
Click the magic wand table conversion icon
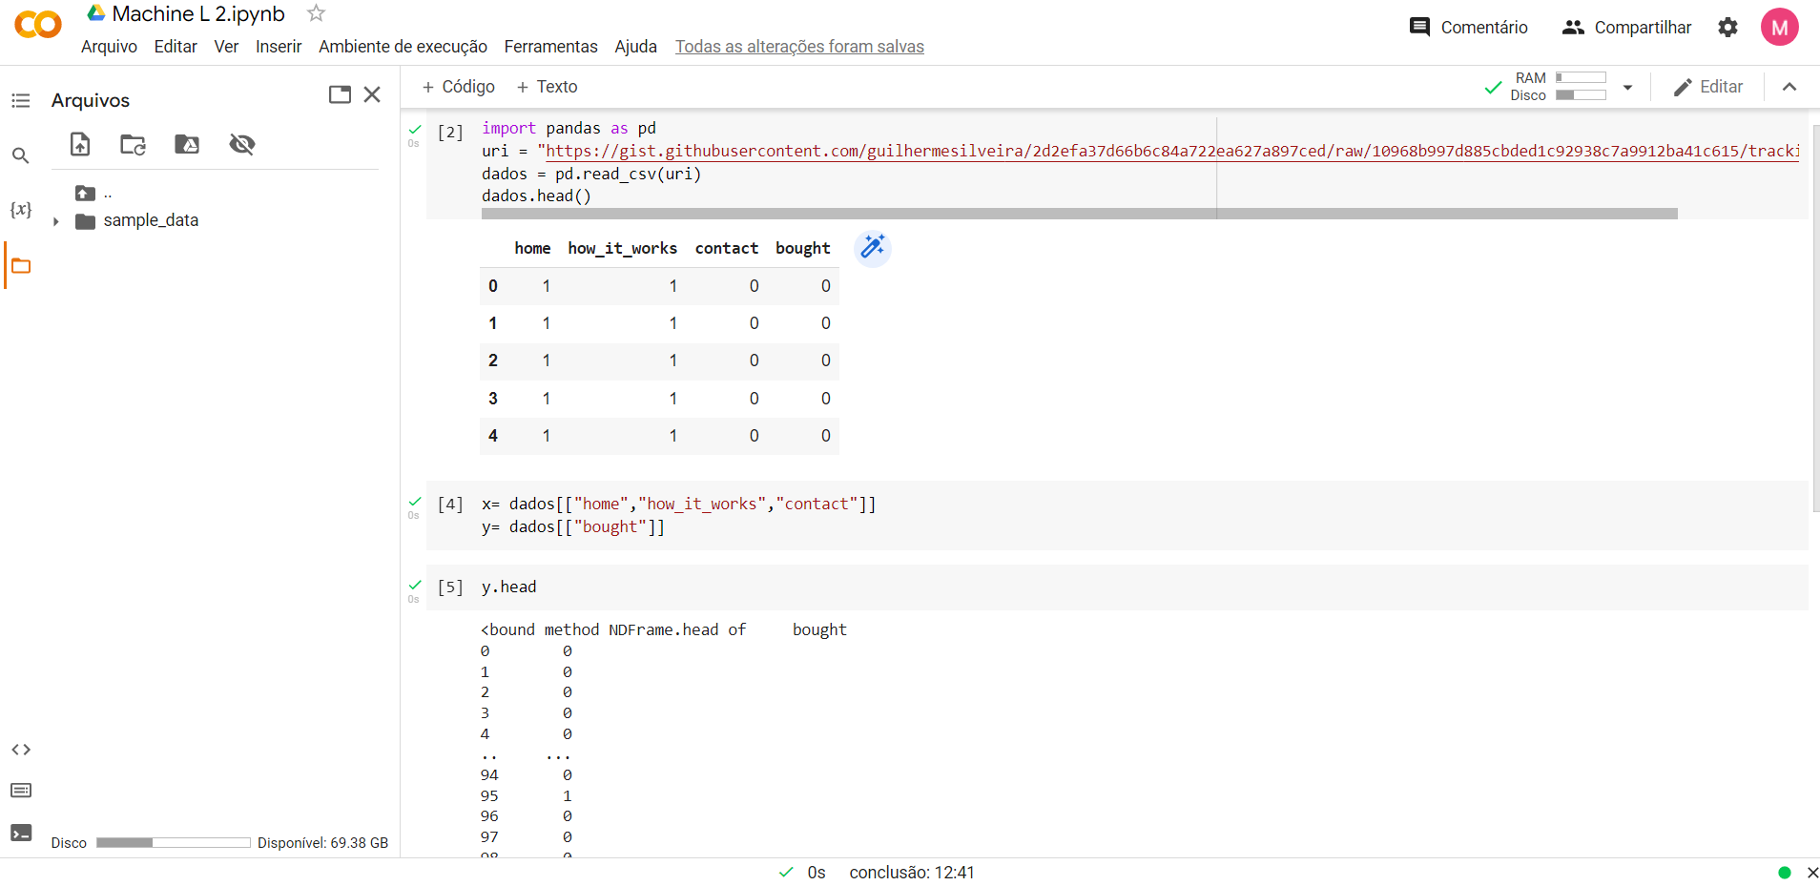(x=872, y=248)
